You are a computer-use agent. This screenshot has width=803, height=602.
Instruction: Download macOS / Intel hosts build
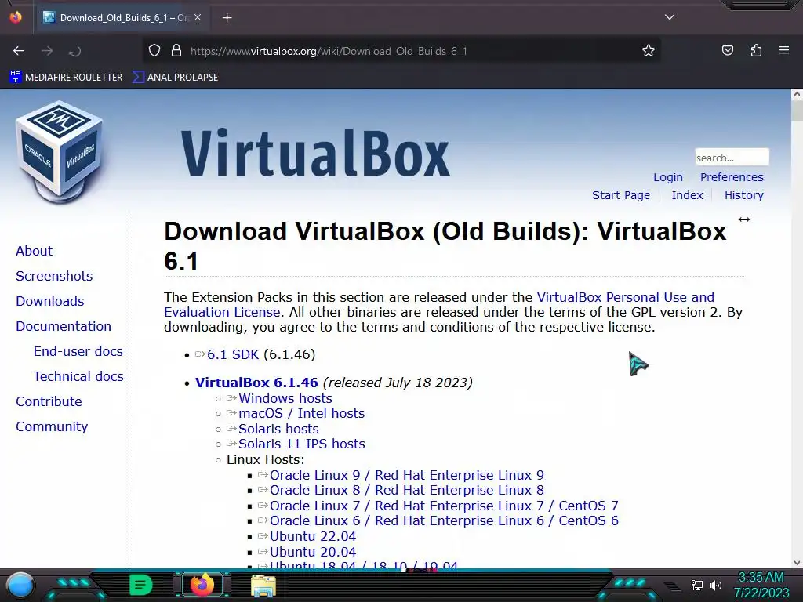302,414
